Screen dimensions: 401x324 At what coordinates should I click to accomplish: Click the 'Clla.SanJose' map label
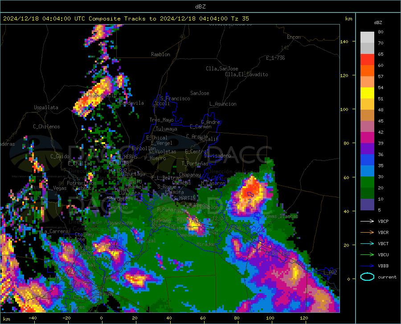coord(222,69)
